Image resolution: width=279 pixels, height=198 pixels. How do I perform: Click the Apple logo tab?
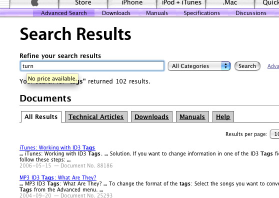[34, 3]
